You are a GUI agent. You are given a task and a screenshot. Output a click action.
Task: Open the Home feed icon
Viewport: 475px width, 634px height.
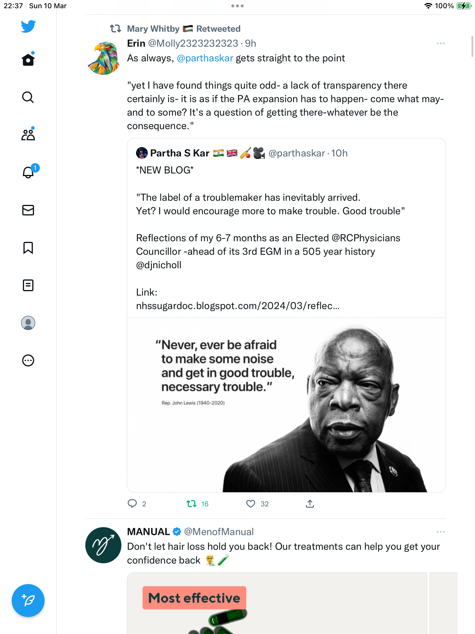click(x=28, y=60)
